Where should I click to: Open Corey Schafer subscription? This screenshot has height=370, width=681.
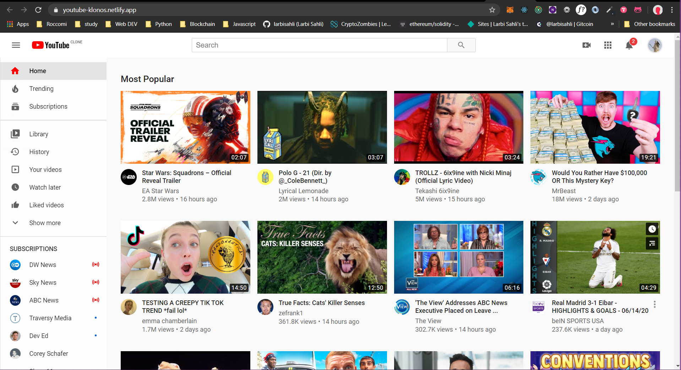(x=53, y=354)
